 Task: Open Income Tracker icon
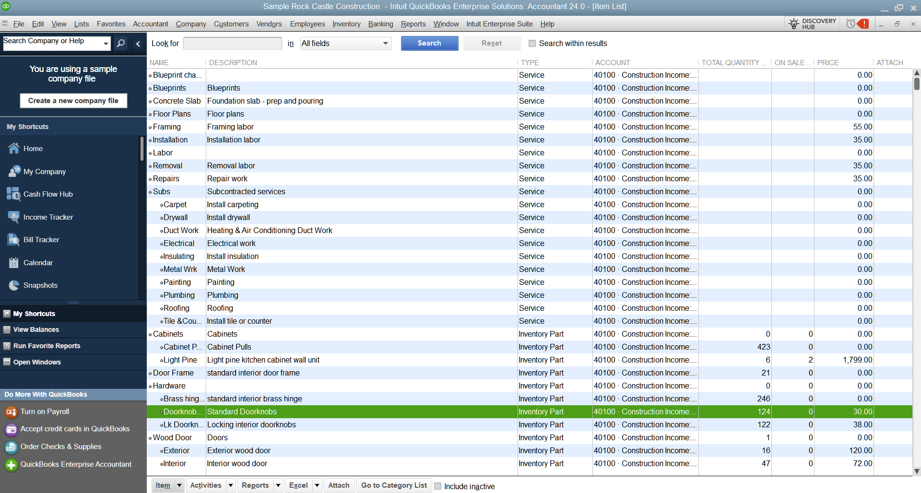pos(14,217)
